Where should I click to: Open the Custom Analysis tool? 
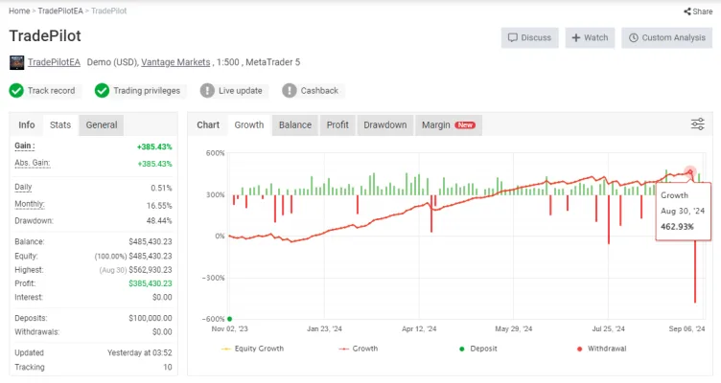point(666,37)
